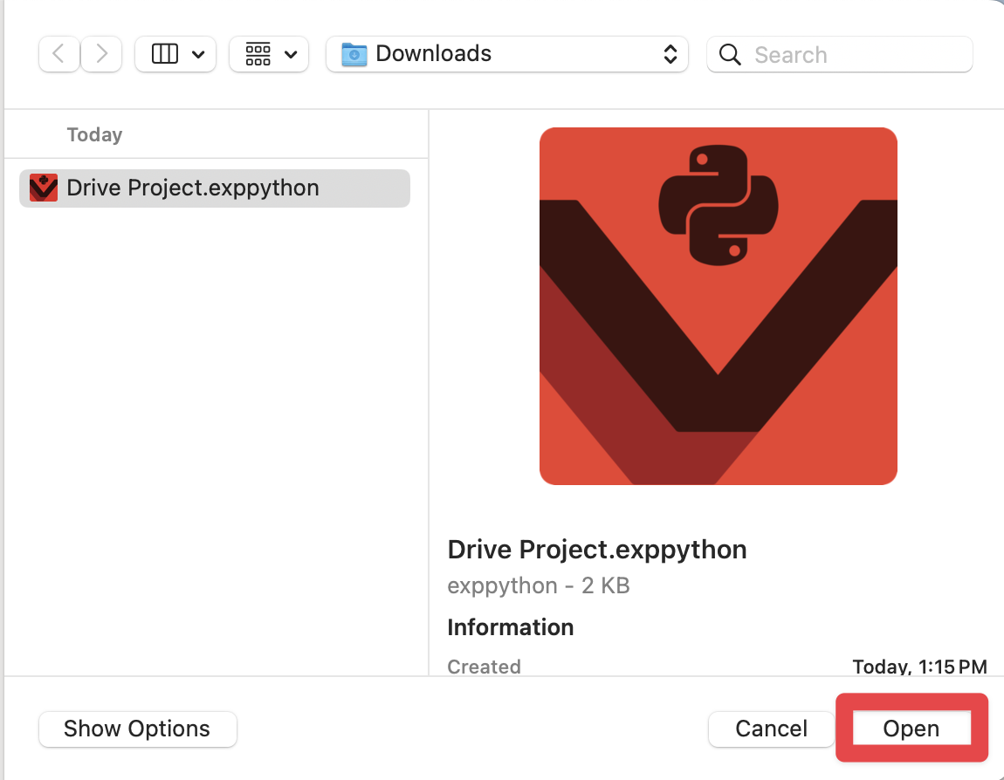Click the Today section header
This screenshot has width=1004, height=780.
(93, 134)
